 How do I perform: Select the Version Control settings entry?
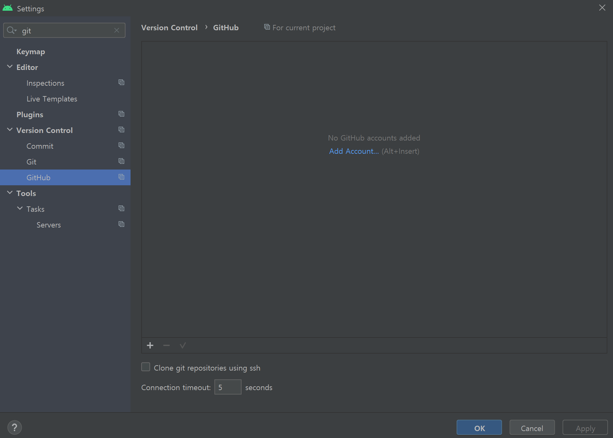click(44, 130)
